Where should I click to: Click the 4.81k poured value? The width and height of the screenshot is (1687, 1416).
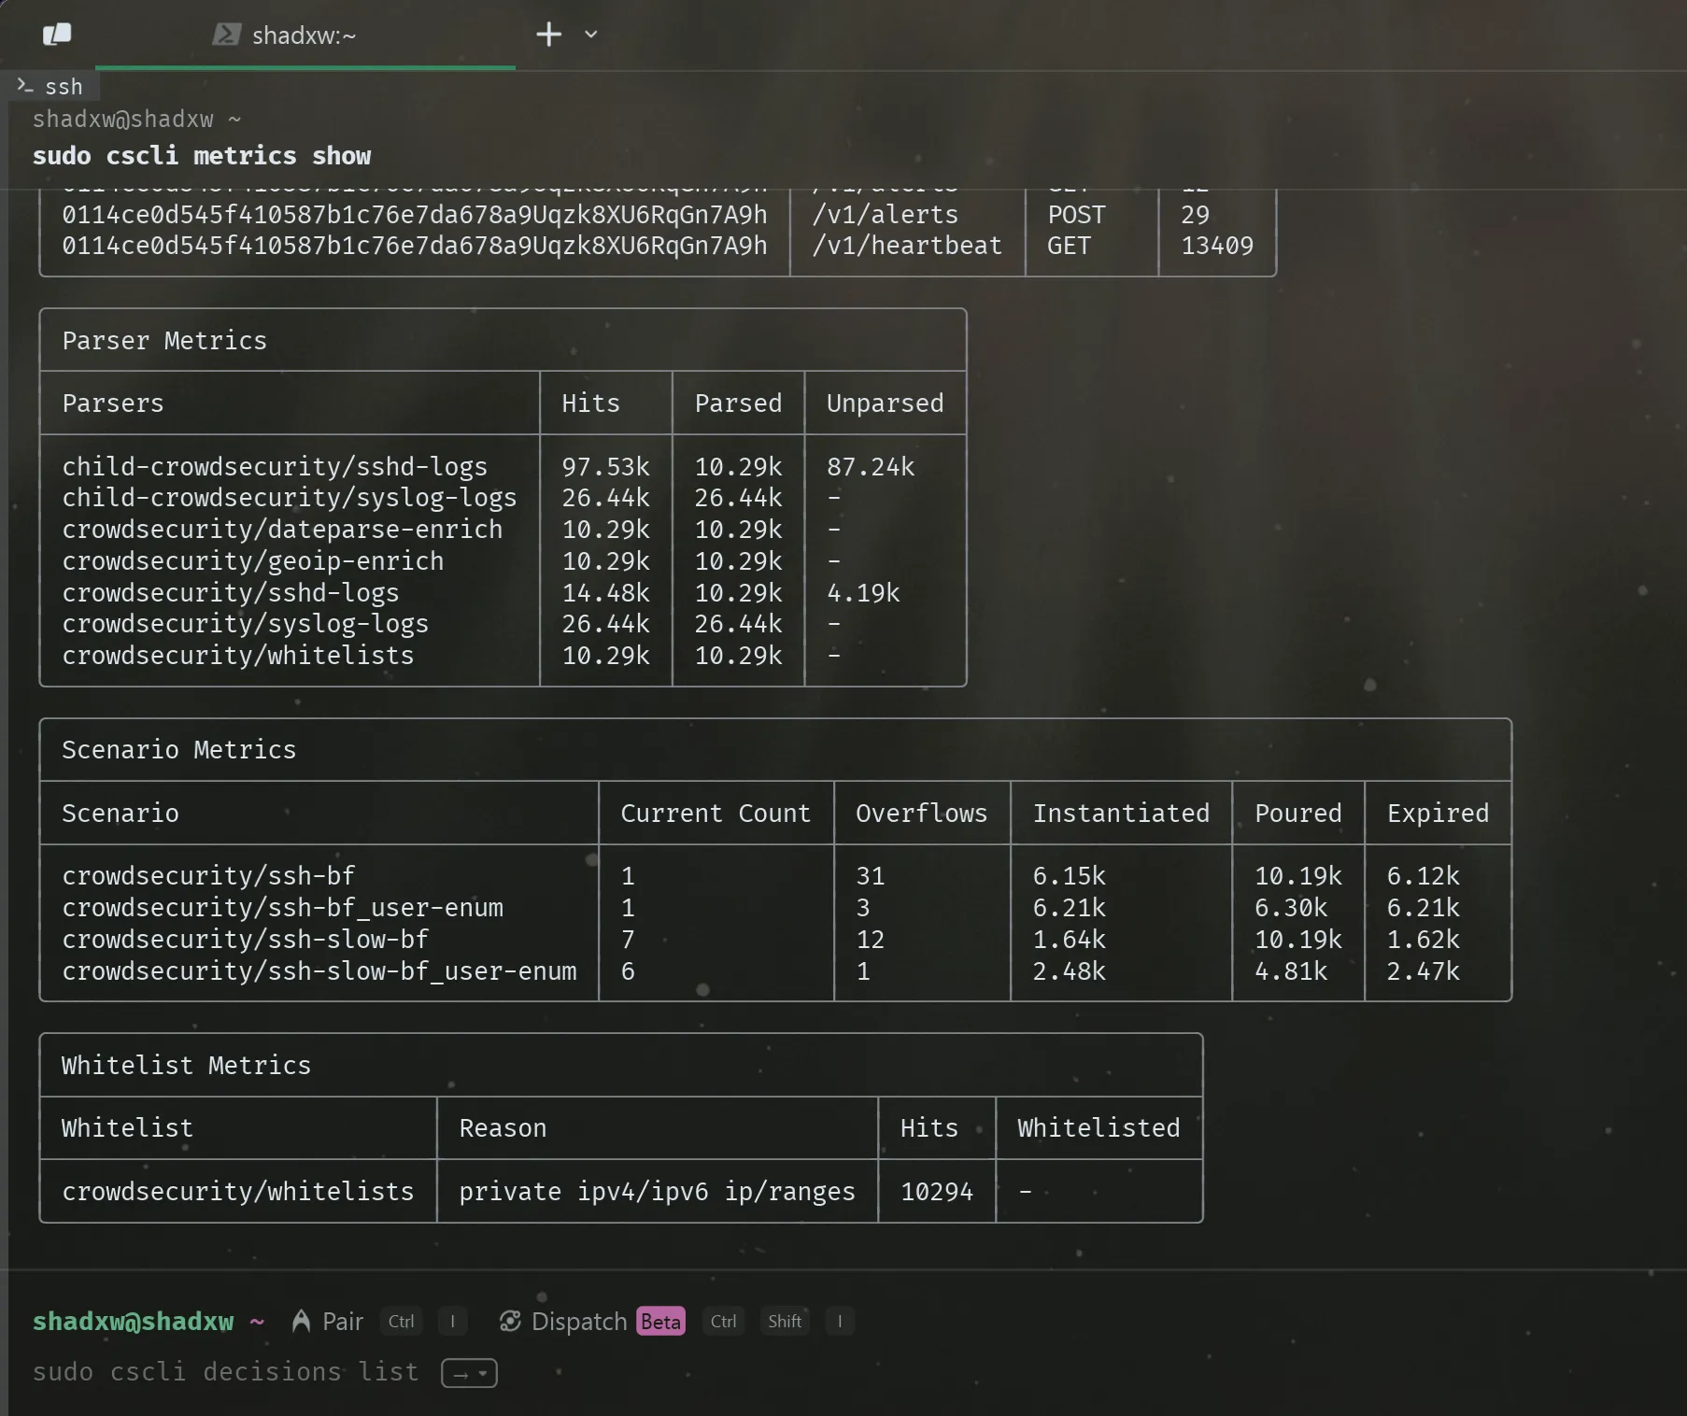[x=1291, y=971]
